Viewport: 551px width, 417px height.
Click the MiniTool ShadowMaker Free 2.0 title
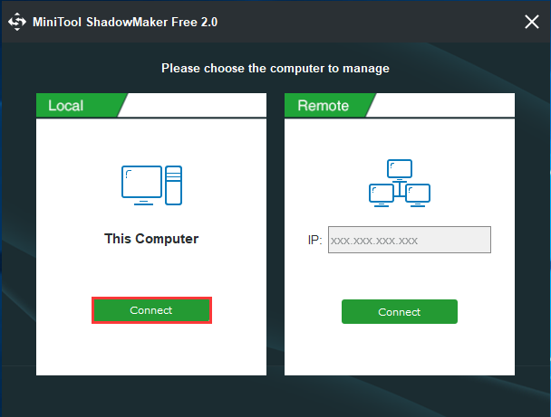(x=125, y=22)
